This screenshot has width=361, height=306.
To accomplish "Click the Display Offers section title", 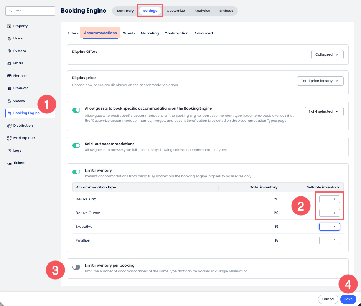I will (84, 52).
